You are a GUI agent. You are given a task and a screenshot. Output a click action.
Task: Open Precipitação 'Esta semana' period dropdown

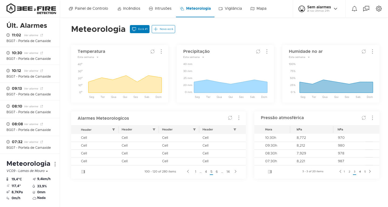click(x=193, y=57)
